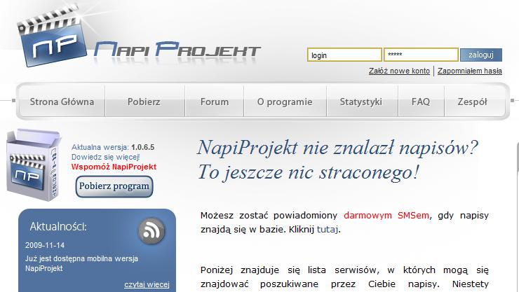Go to Strona Główna menu item
The image size is (519, 292).
pyautogui.click(x=62, y=102)
